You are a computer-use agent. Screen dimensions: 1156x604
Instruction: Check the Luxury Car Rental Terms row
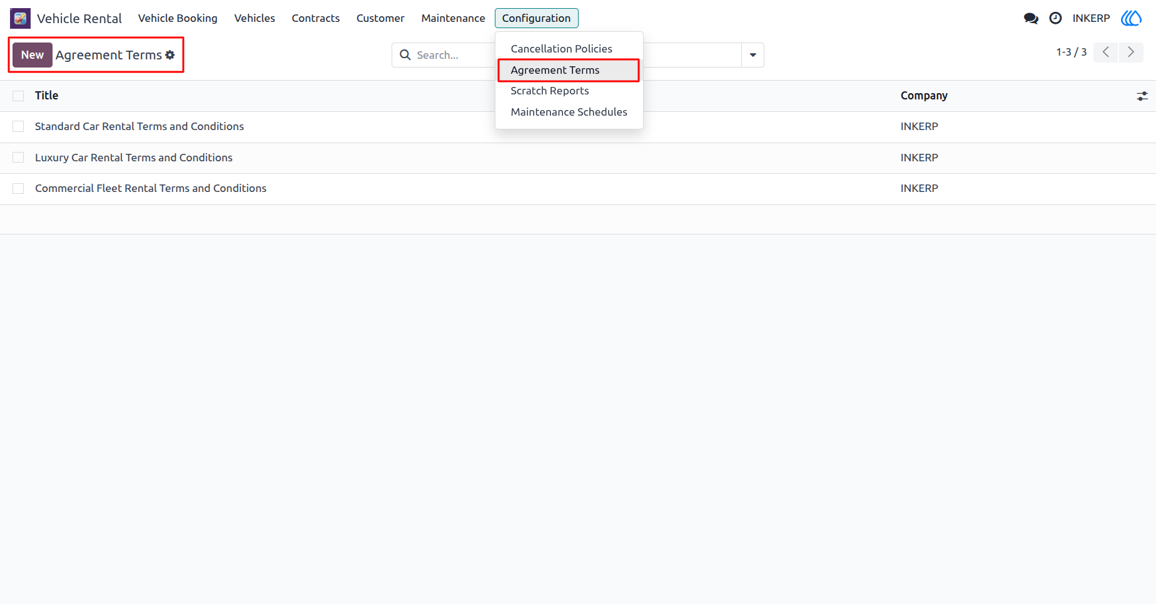point(18,158)
